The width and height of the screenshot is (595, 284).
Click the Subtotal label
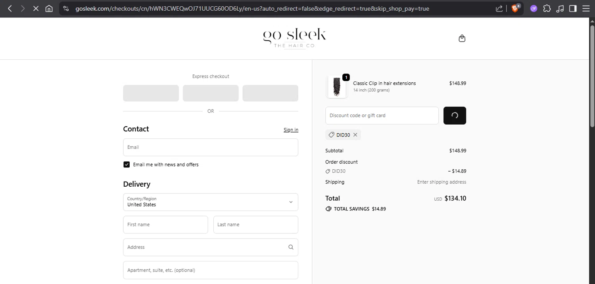334,151
